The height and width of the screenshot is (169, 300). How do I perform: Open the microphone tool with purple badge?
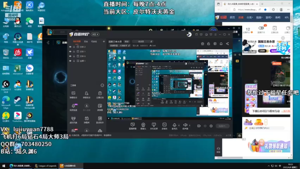(x=73, y=107)
